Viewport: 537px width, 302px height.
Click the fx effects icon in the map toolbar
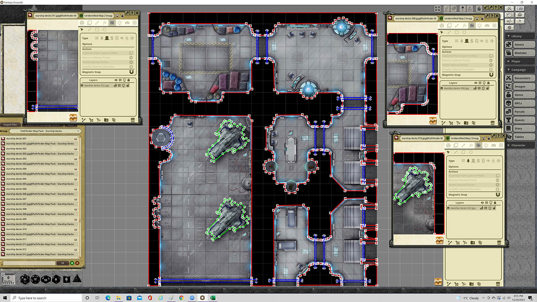coord(105,22)
